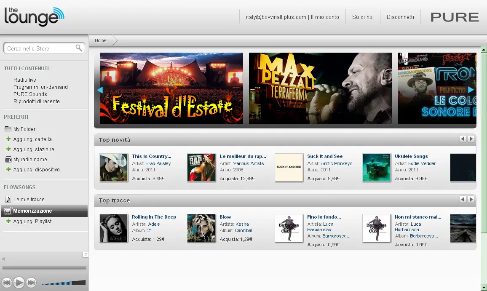This screenshot has width=487, height=291.
Task: Click the plus icon beside Aggiungi dispositivo
Action: [x=8, y=169]
